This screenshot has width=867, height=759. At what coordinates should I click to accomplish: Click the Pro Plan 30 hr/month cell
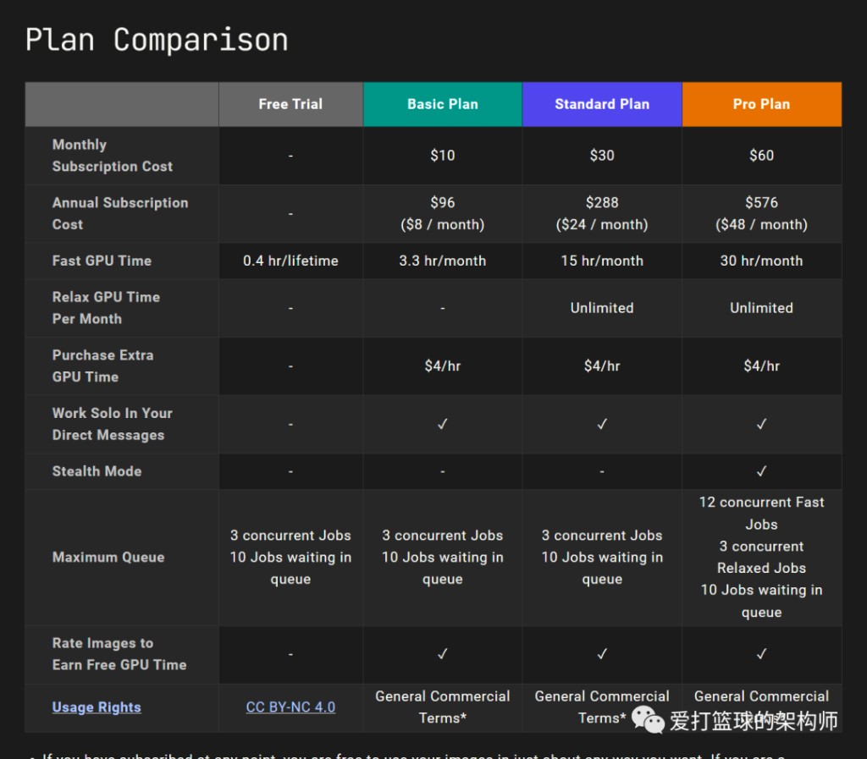pos(761,261)
